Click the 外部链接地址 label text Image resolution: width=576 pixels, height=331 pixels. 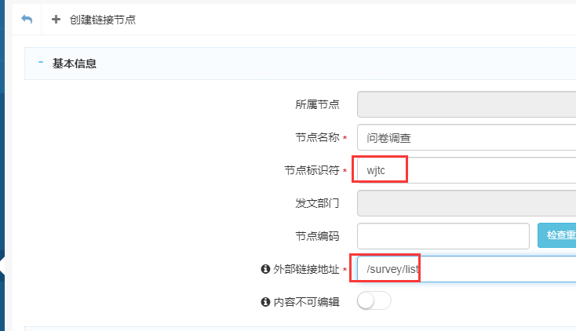coord(306,269)
